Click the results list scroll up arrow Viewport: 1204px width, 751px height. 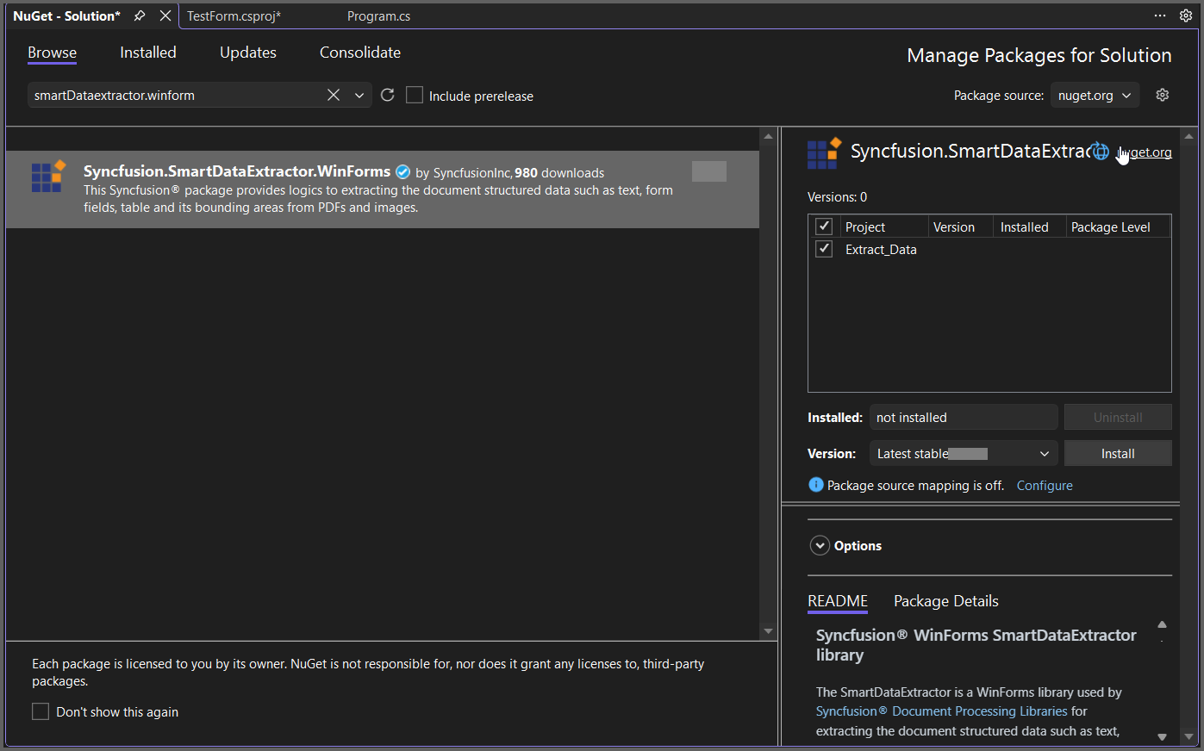point(768,136)
